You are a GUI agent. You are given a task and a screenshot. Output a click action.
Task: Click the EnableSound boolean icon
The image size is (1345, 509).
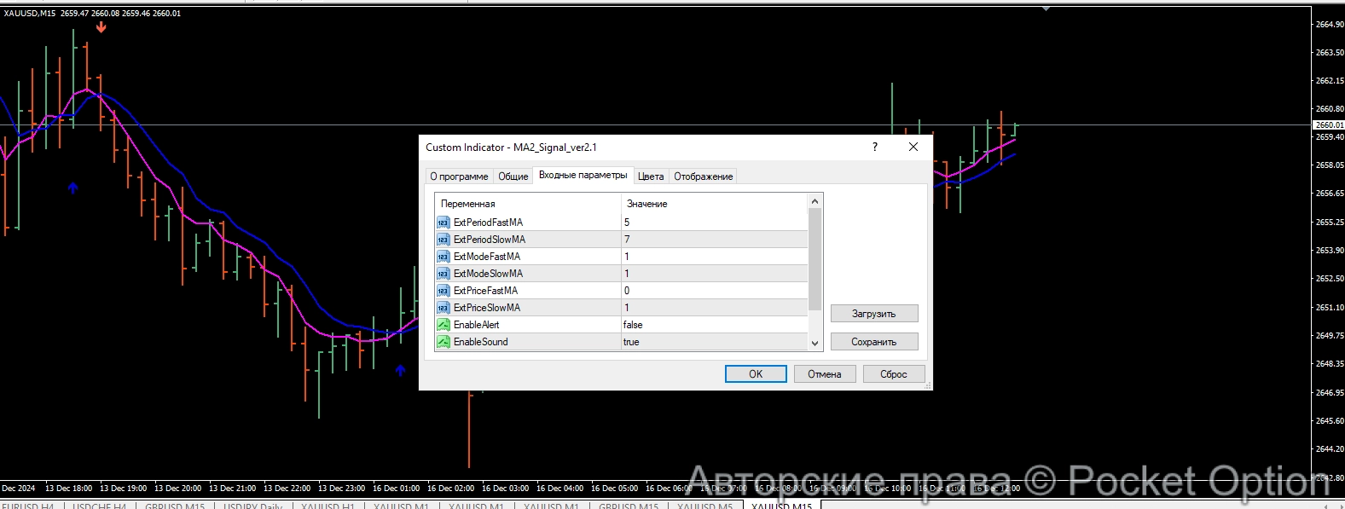click(x=444, y=342)
